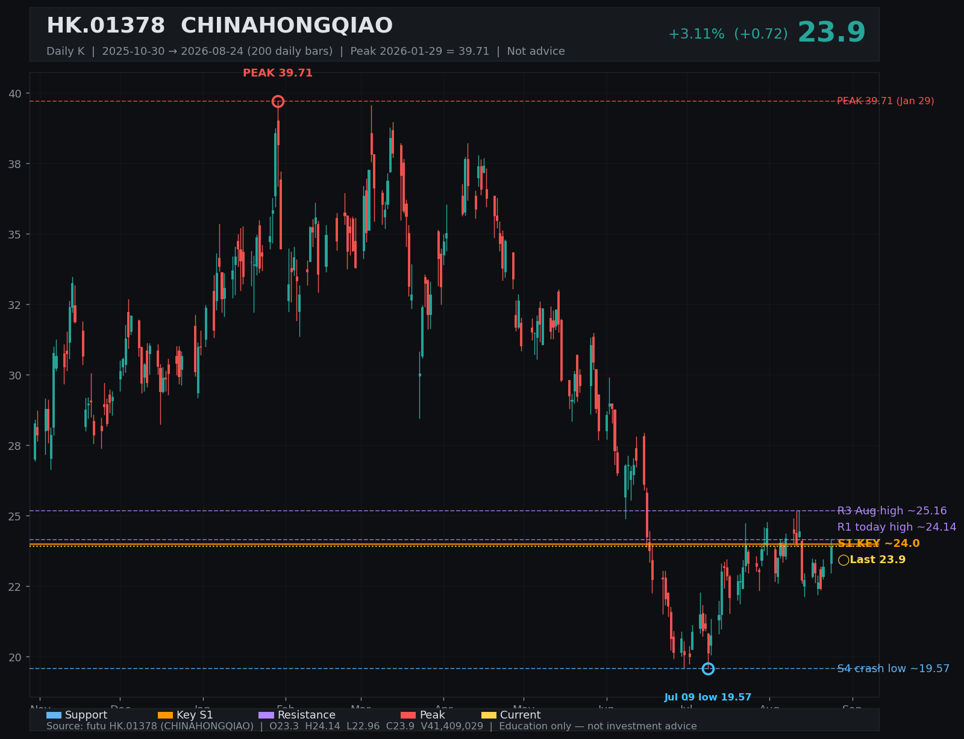Screen dimensions: 964x739
Task: Click the S1 KEY ~24.0 label
Action: (x=878, y=543)
